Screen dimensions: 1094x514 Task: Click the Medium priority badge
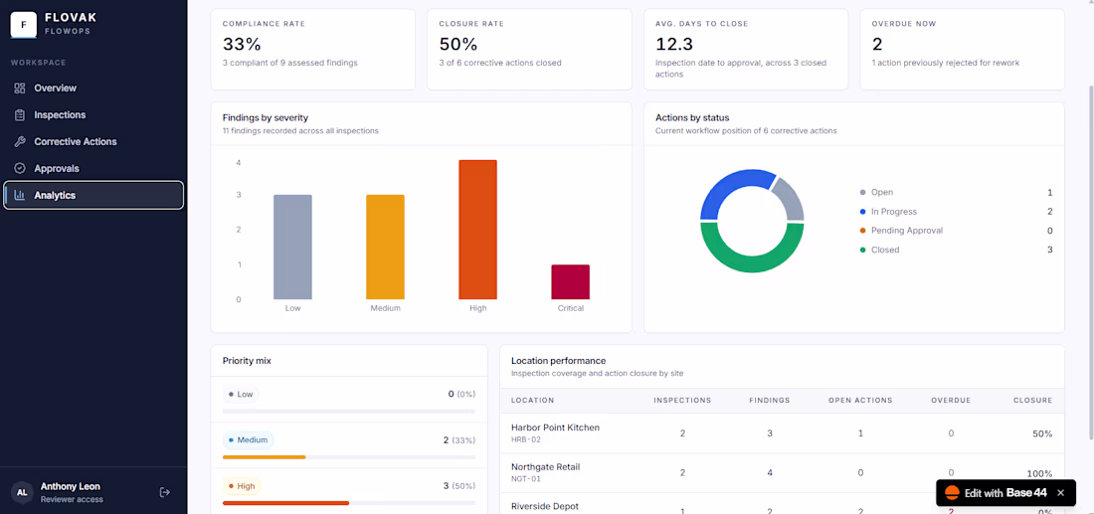(x=249, y=440)
